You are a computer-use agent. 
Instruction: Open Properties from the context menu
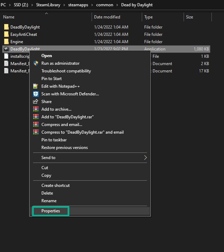tap(51, 211)
